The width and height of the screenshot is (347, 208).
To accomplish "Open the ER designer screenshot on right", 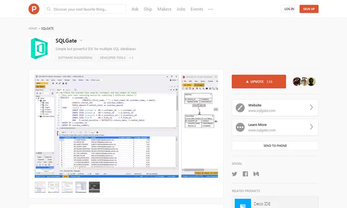I will pos(200,126).
